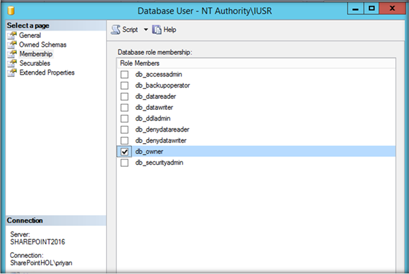Select the db_accessadmin row text
409x274 pixels.
tap(158, 75)
